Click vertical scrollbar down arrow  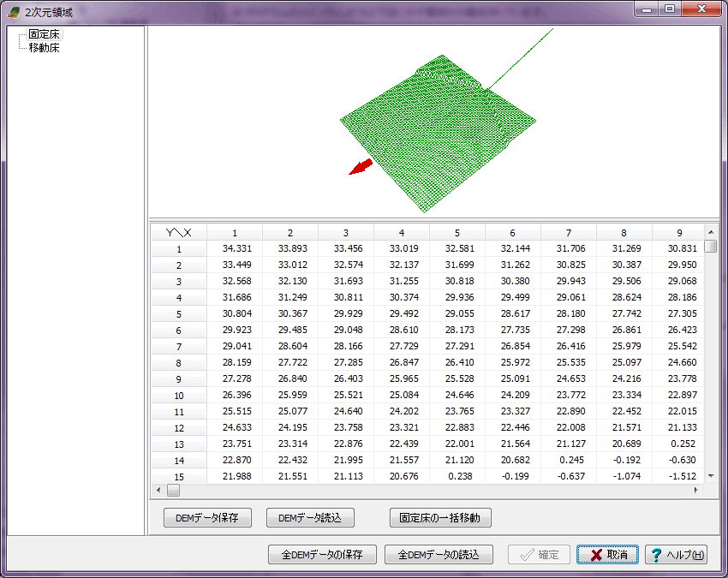(x=711, y=476)
